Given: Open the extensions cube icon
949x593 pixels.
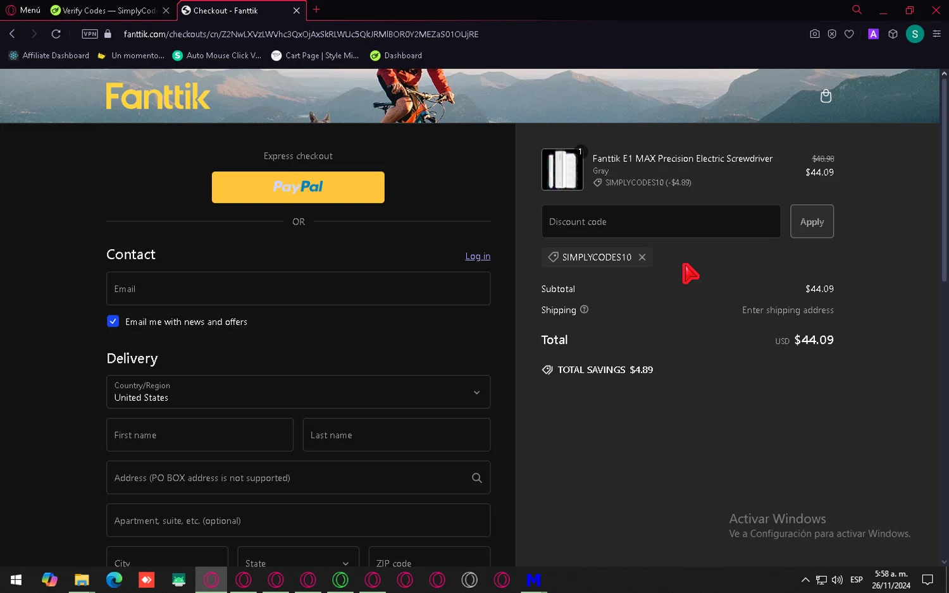Looking at the screenshot, I should pos(893,34).
